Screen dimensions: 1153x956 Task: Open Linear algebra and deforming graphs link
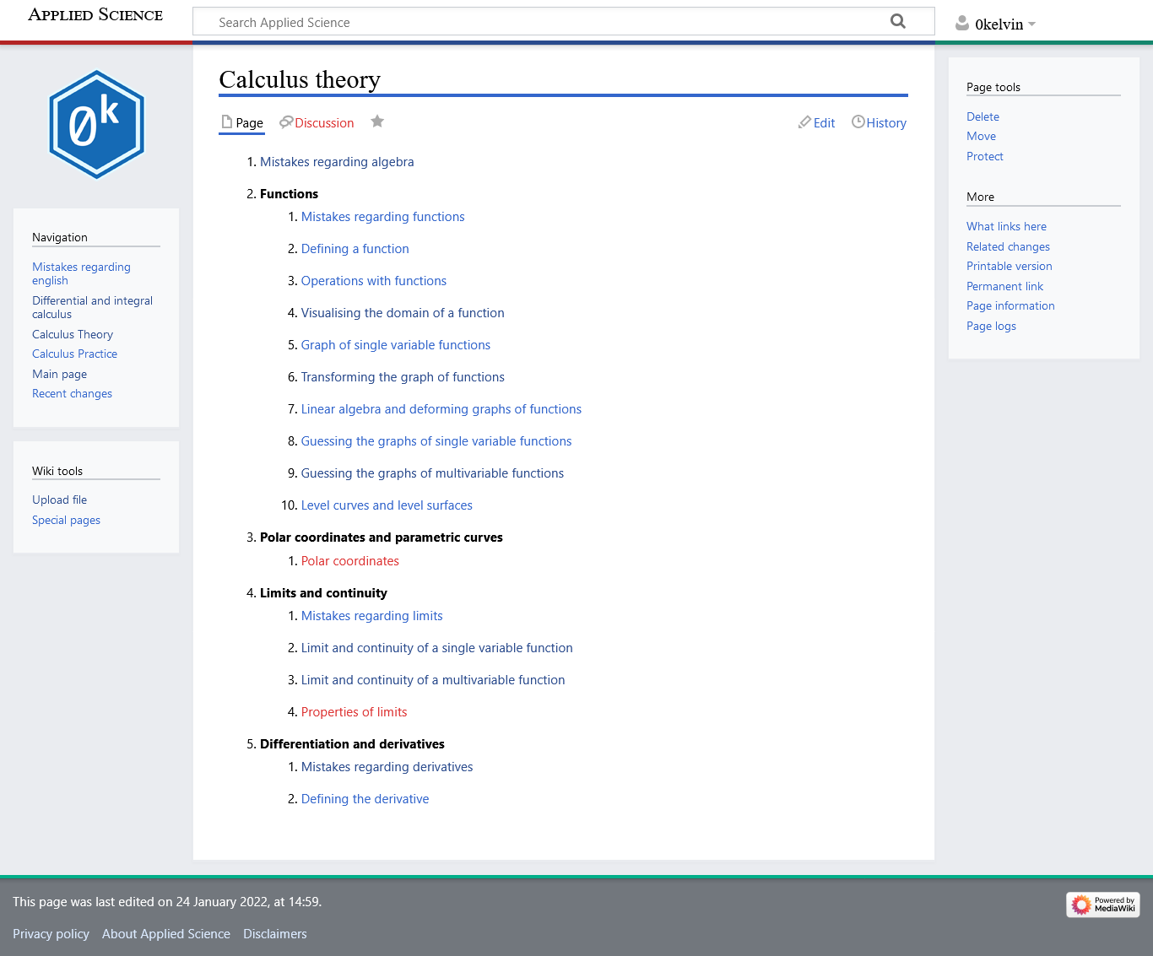441,409
